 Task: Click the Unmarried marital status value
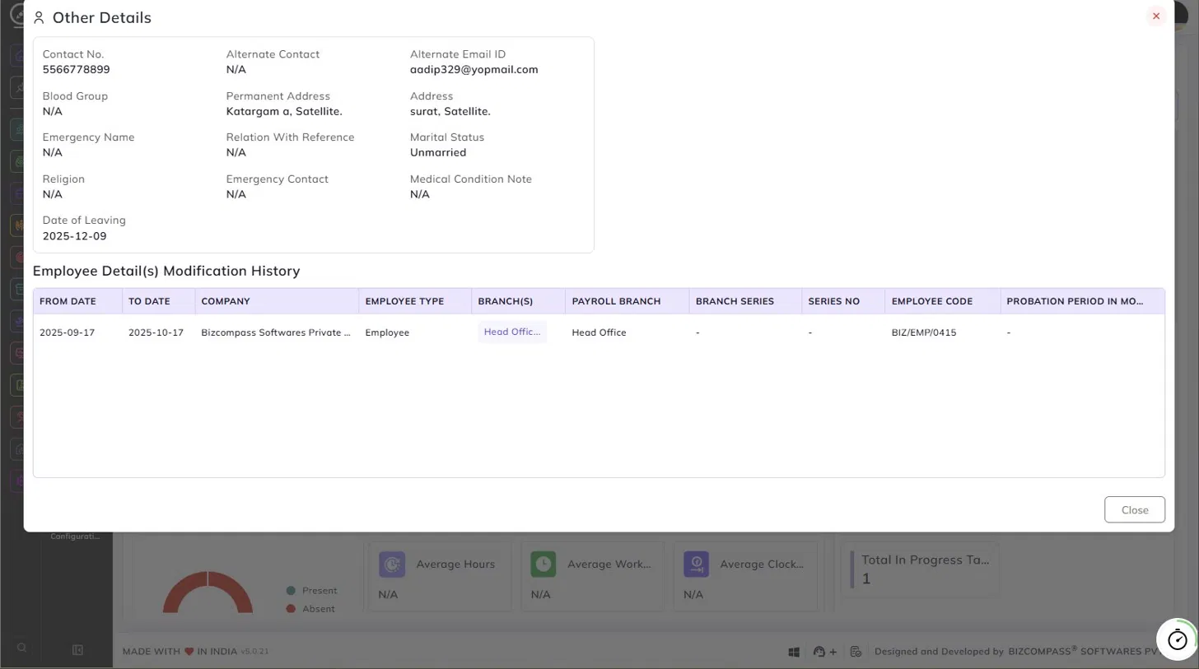coord(438,152)
